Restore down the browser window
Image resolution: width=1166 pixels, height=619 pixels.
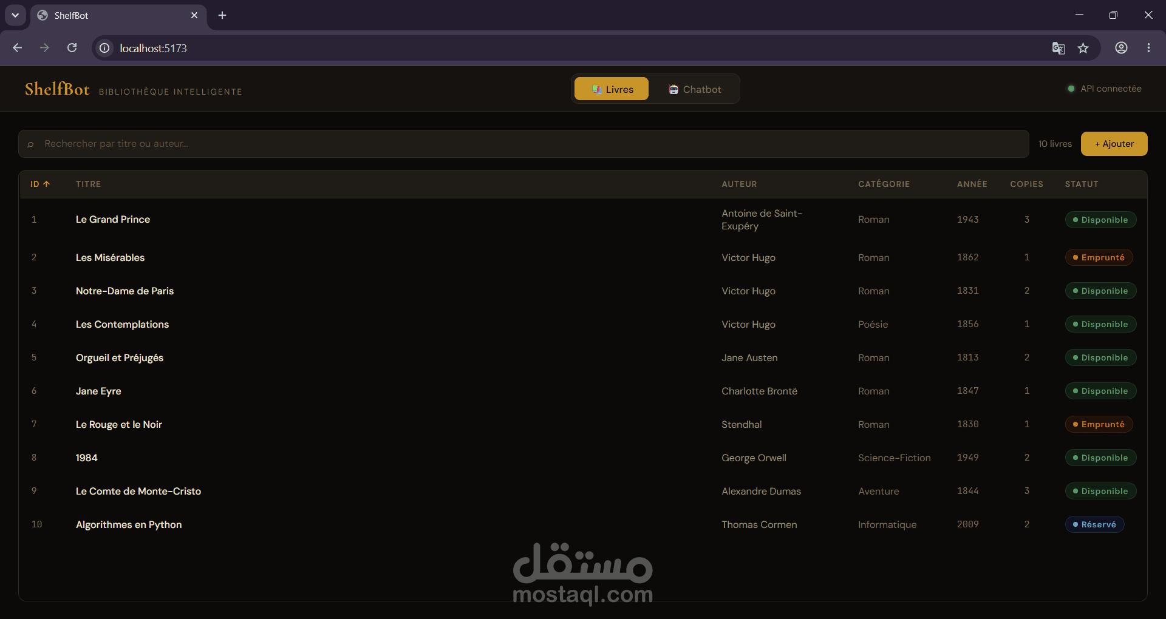[1113, 15]
